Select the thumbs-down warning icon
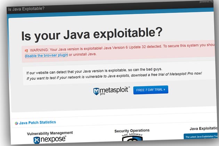 coord(26,50)
